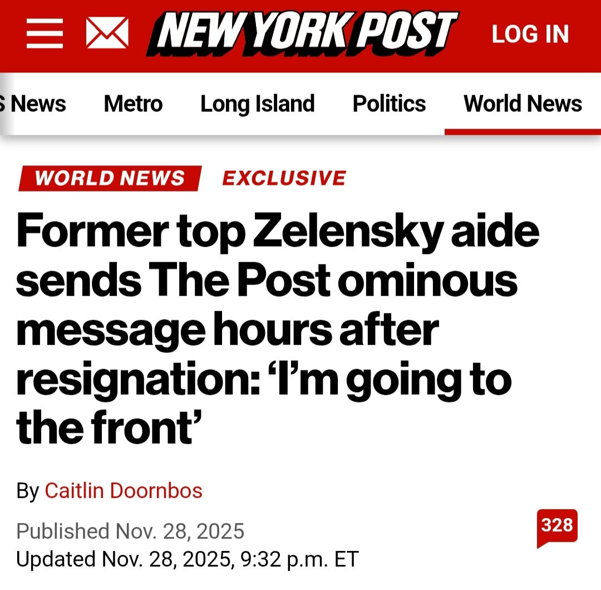Click the Published Nov. 28, 2025 date
Image resolution: width=601 pixels, height=590 pixels.
pos(130,531)
